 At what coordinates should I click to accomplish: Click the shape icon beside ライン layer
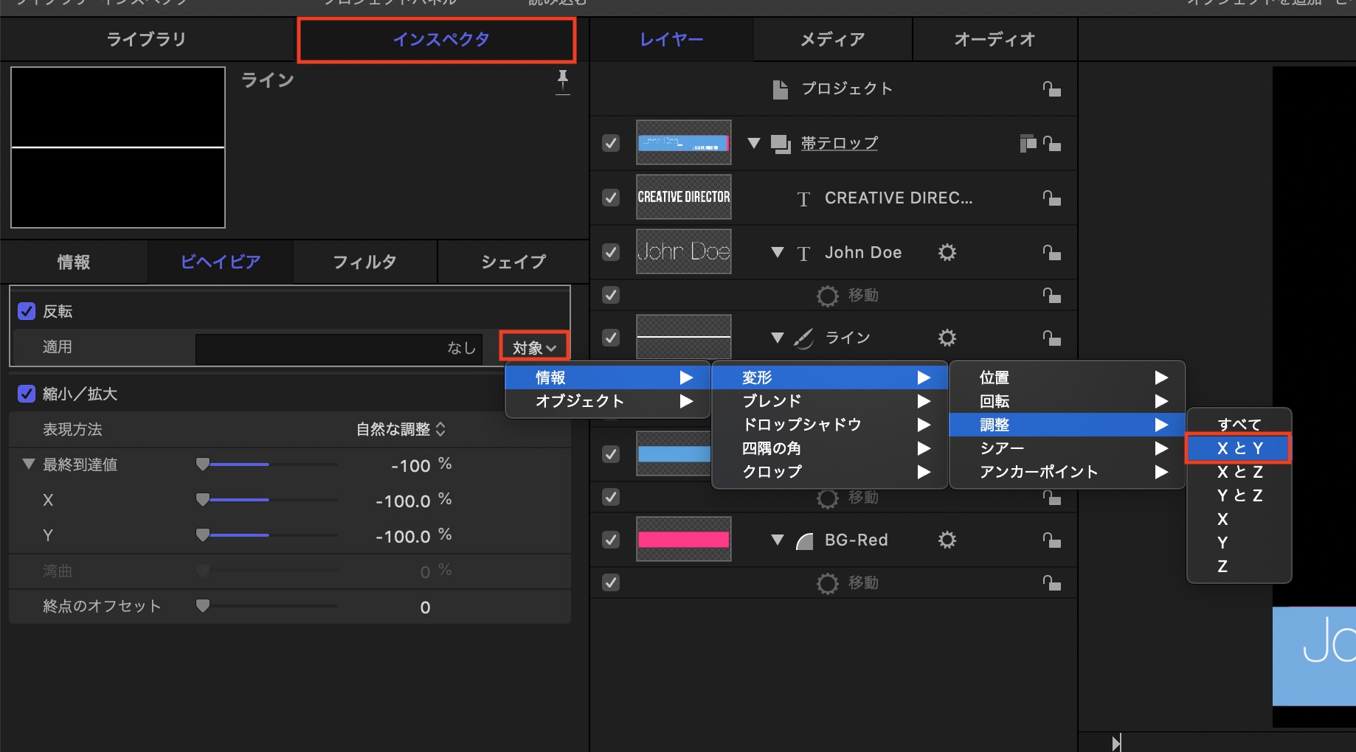(803, 338)
